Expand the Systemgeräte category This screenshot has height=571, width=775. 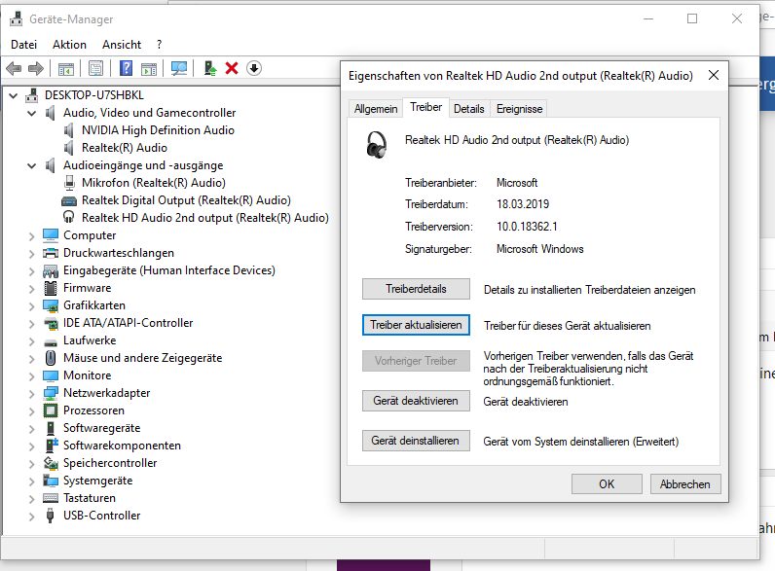31,482
